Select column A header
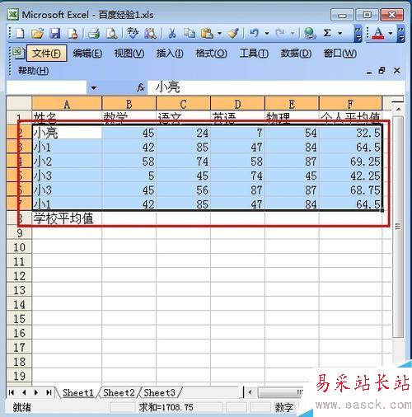This screenshot has width=412, height=417. (x=67, y=104)
